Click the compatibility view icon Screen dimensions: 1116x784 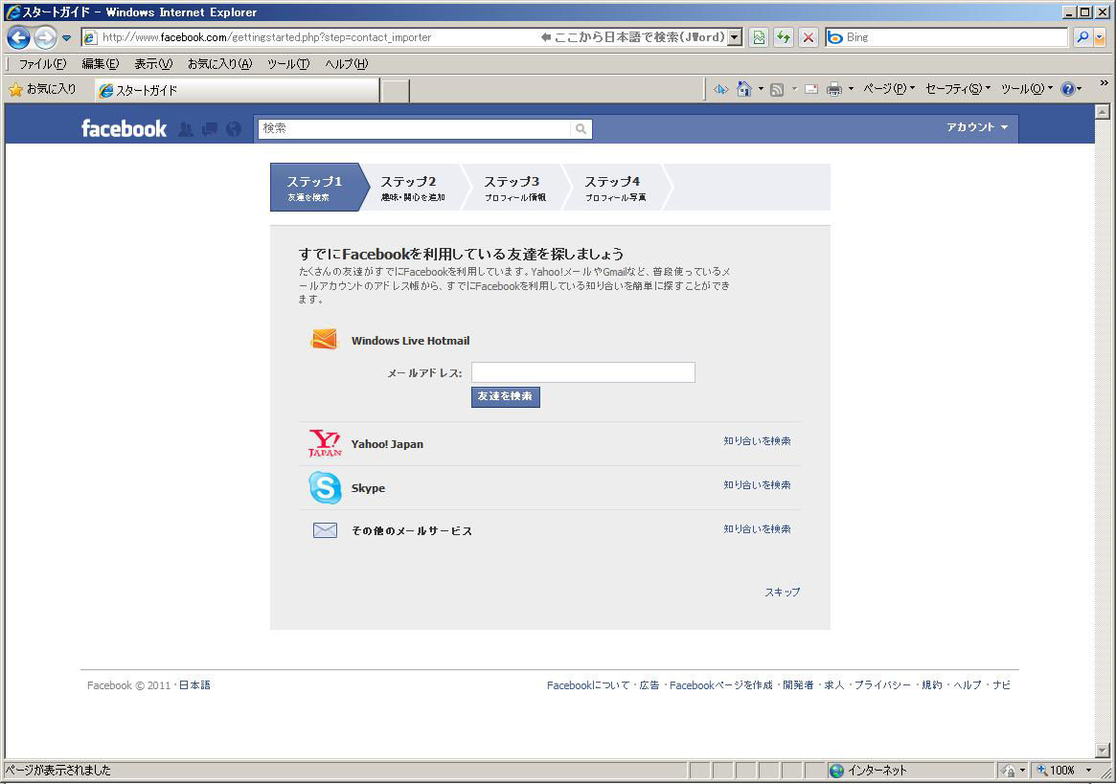point(759,37)
